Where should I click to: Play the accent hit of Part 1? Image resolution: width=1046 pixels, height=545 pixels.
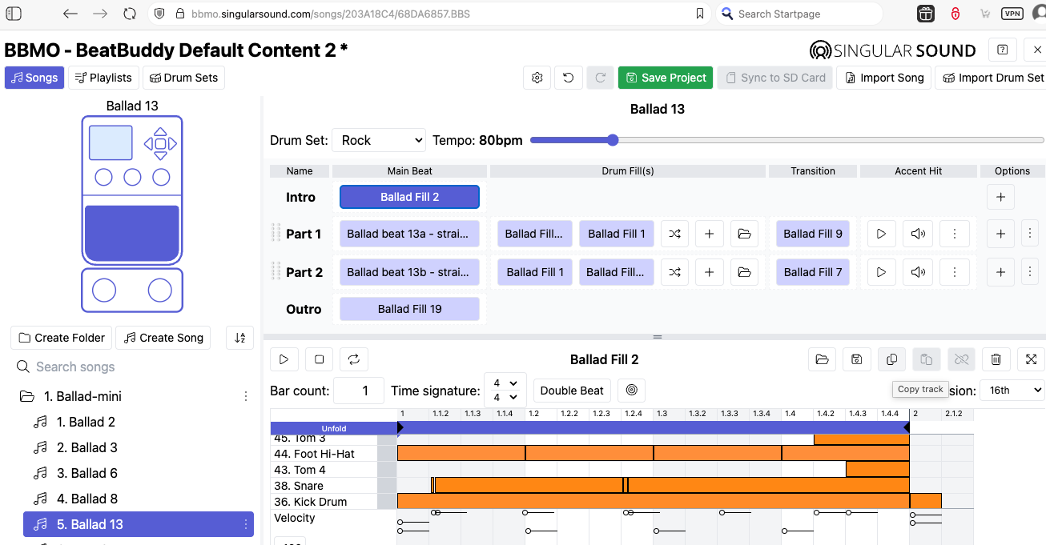point(881,234)
